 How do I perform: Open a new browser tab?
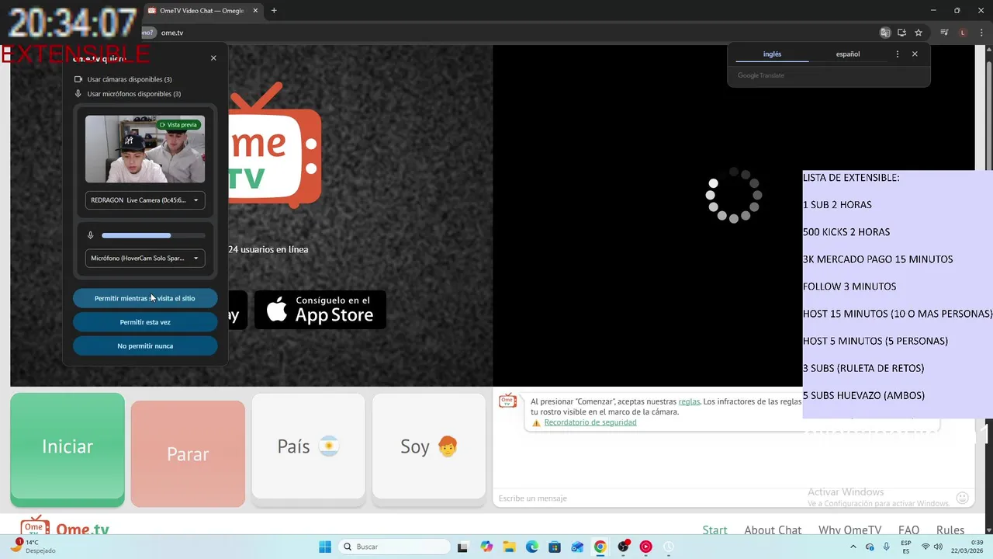[x=274, y=11]
